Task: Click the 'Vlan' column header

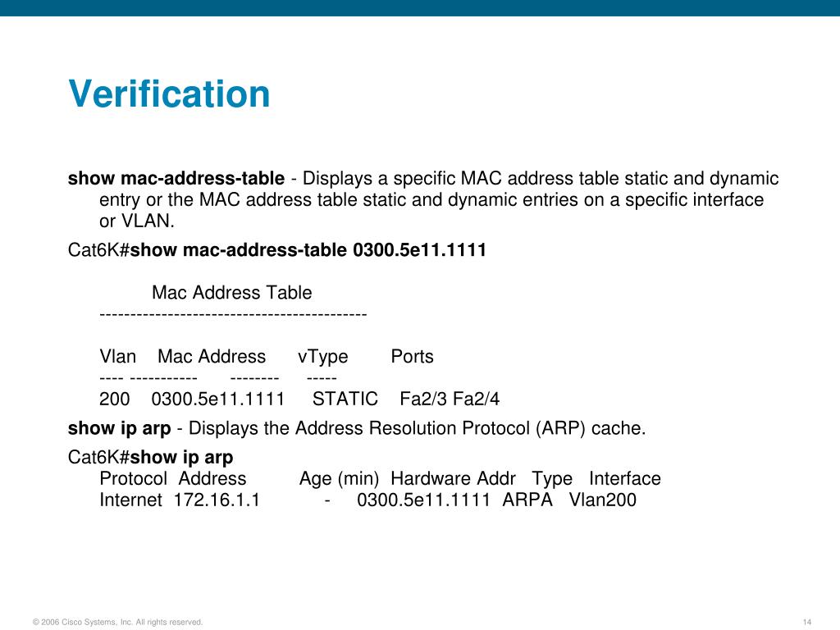Action: click(118, 356)
